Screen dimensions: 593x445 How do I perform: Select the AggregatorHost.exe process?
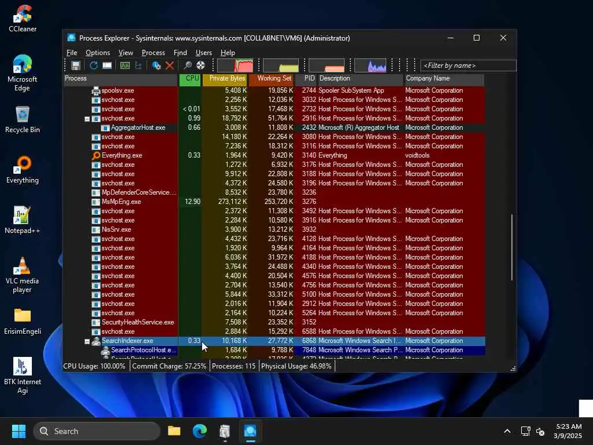click(274, 127)
